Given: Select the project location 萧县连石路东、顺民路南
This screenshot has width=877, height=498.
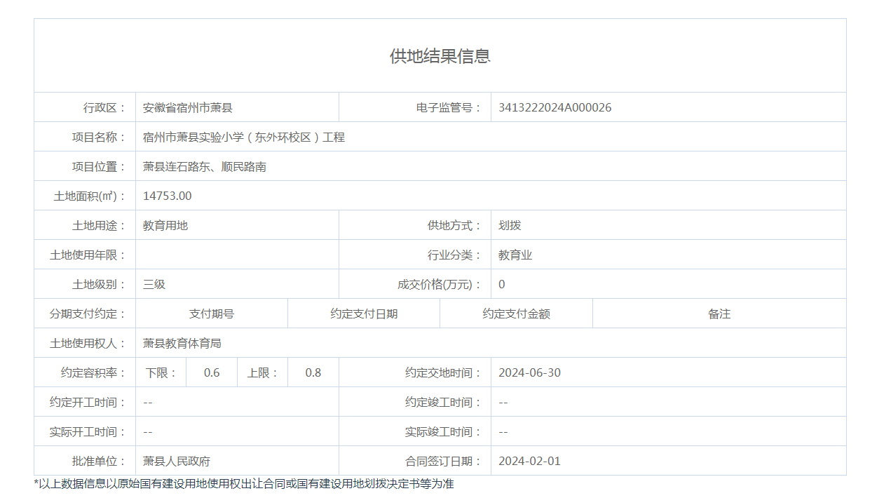Looking at the screenshot, I should [204, 166].
